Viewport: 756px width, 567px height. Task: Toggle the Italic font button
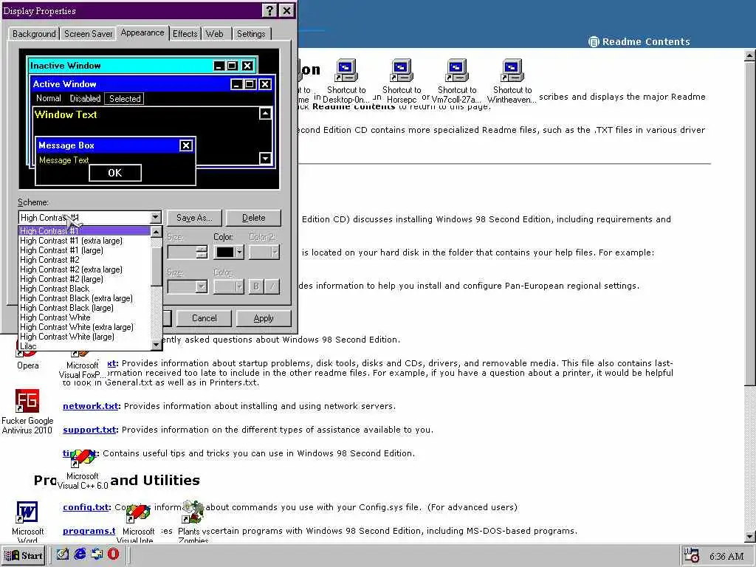272,286
